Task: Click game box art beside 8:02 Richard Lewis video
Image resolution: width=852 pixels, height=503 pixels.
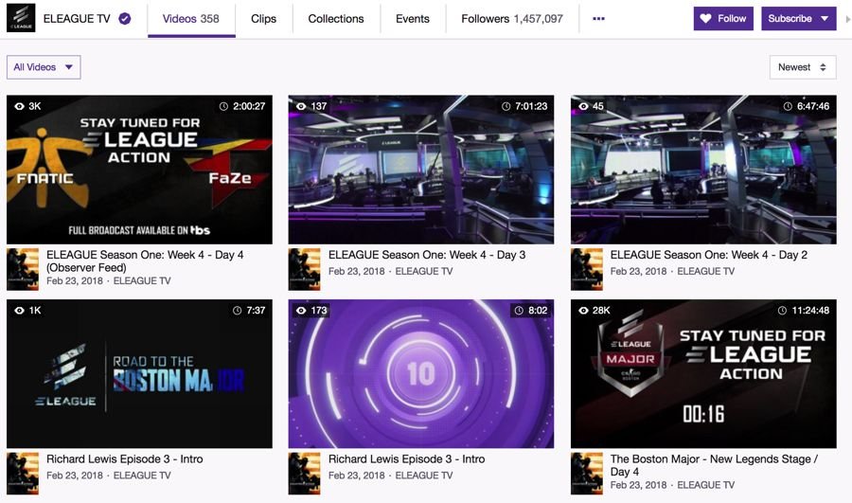Action: coord(304,473)
